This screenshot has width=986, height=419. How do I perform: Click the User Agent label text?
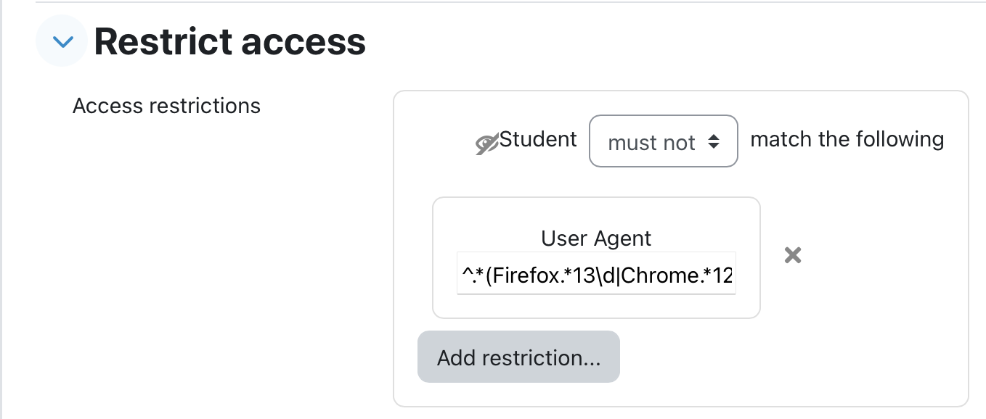pos(596,238)
